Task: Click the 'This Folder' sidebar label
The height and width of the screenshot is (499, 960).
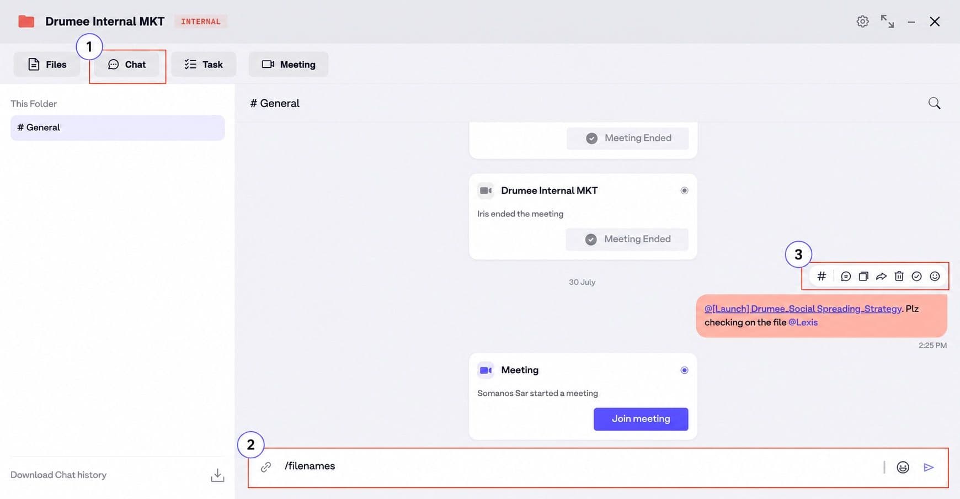Action: 34,104
